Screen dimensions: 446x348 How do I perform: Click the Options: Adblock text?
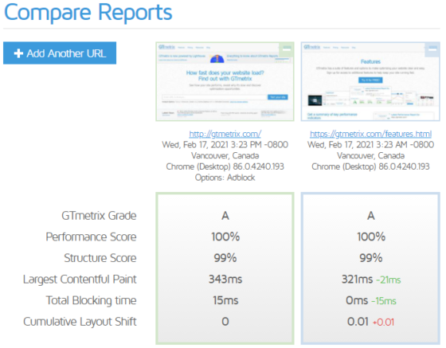pos(225,178)
